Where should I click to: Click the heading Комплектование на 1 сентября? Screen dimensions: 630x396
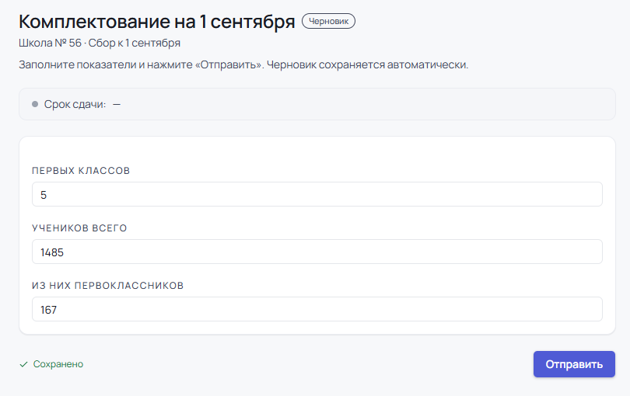(156, 21)
